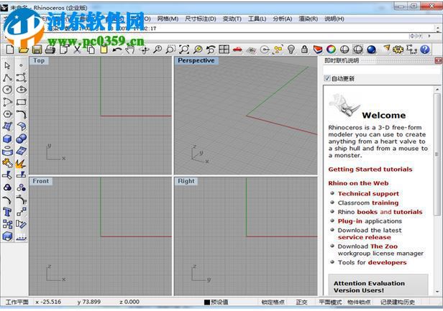Toggle 锁定格点 in the status bar
This screenshot has width=443, height=311.
[x=273, y=302]
